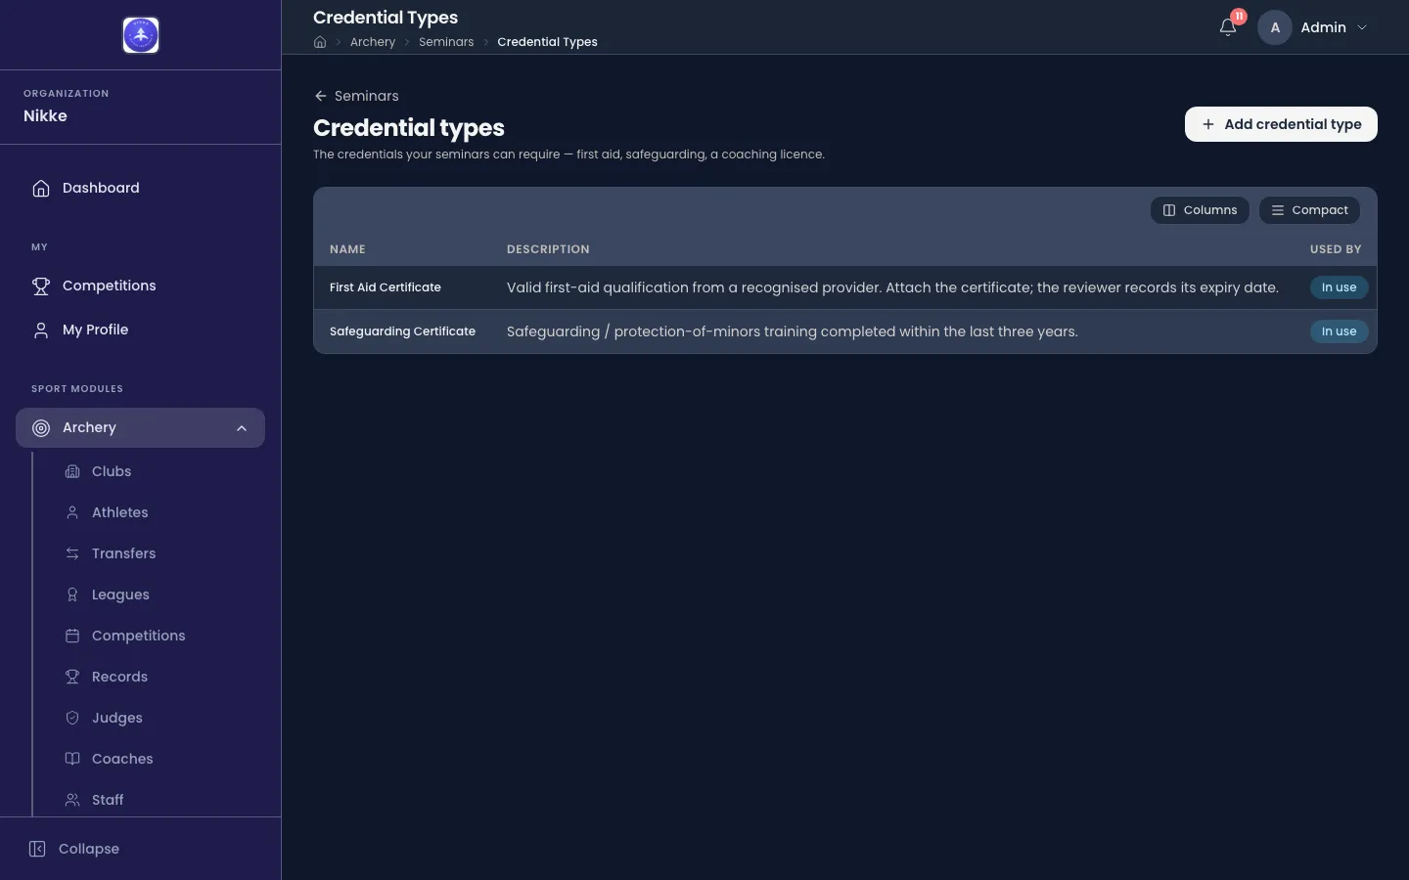The width and height of the screenshot is (1409, 880).
Task: Click the organization logo at top left
Action: 141,35
